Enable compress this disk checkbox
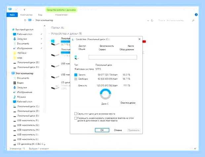This screenshot has height=157, width=205. click(76, 114)
